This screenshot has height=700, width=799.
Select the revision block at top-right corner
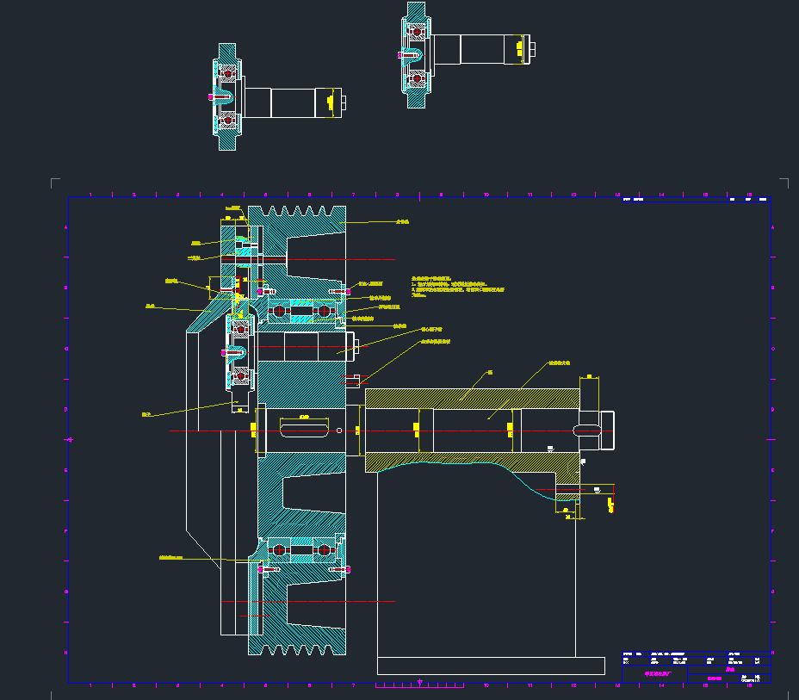pos(696,199)
